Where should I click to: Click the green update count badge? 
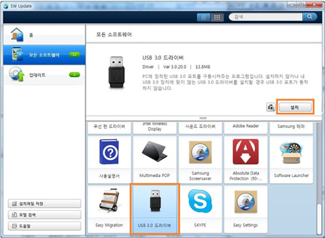coord(74,75)
